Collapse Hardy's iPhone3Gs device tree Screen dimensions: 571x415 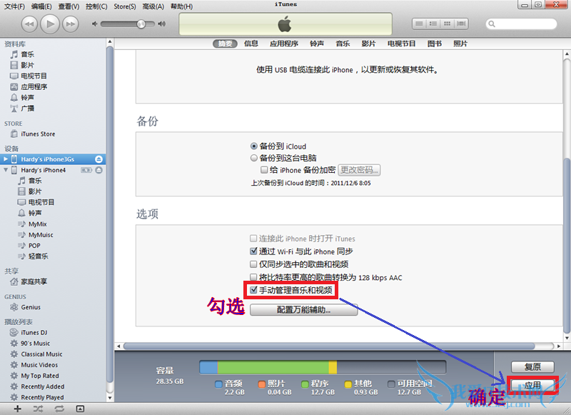6,159
